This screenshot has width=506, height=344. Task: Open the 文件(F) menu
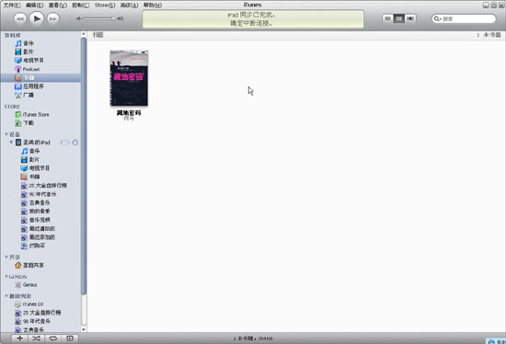(x=12, y=6)
